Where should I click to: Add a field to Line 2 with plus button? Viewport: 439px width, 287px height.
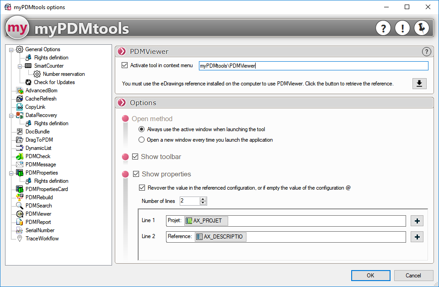(x=417, y=237)
